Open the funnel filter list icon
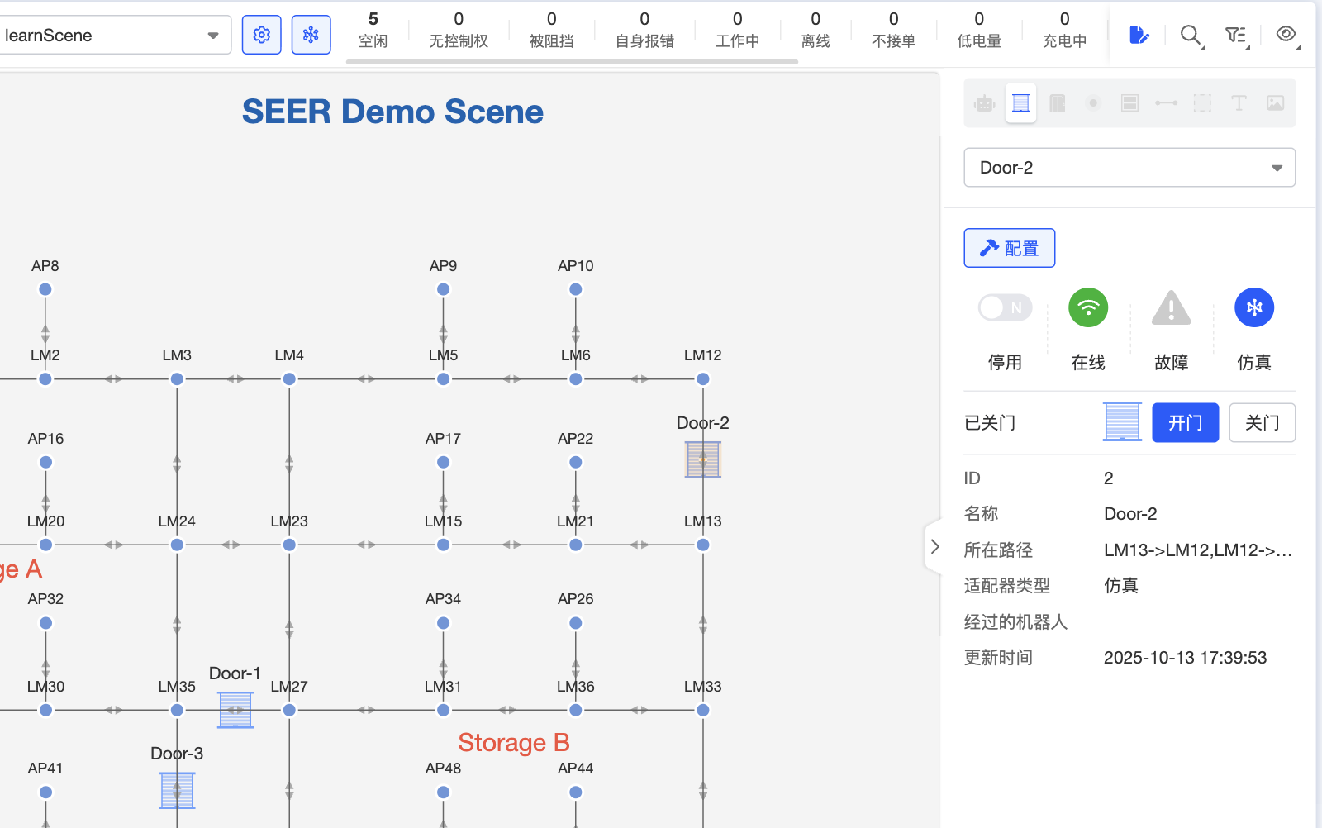The height and width of the screenshot is (828, 1322). click(x=1235, y=35)
